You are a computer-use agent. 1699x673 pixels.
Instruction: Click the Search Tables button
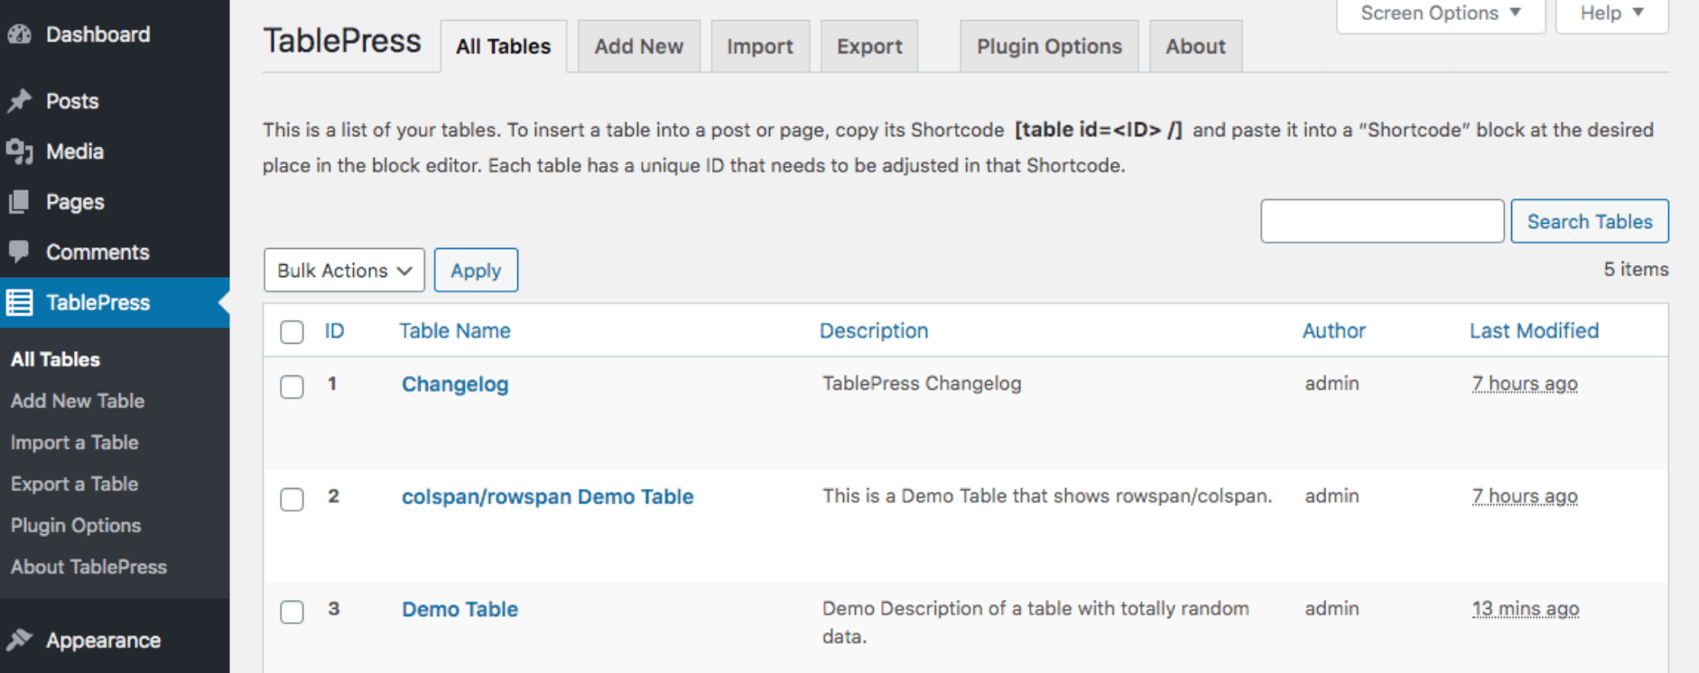coord(1590,221)
